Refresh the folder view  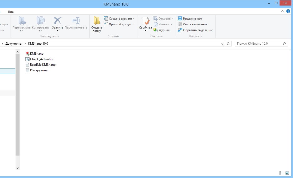228,44
